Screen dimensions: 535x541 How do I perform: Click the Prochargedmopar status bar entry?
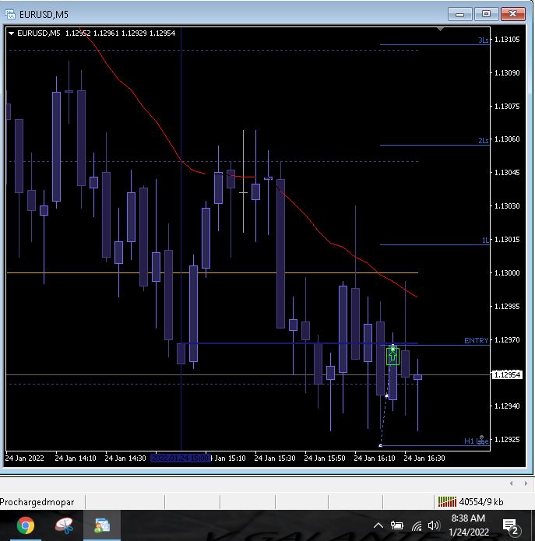37,501
